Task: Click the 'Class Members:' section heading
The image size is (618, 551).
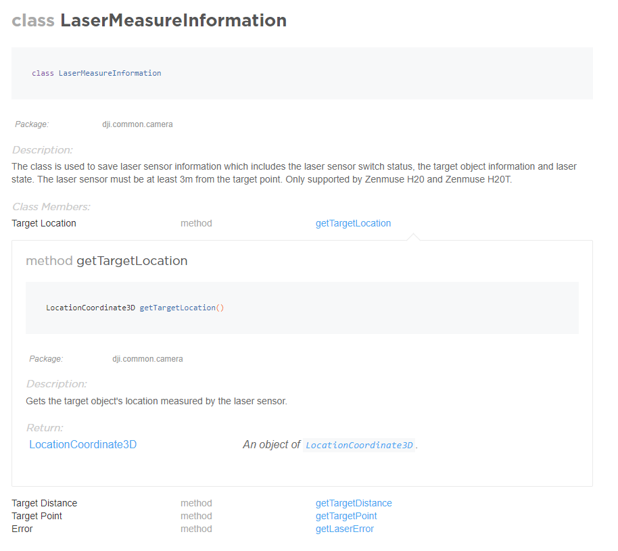Action: (51, 207)
